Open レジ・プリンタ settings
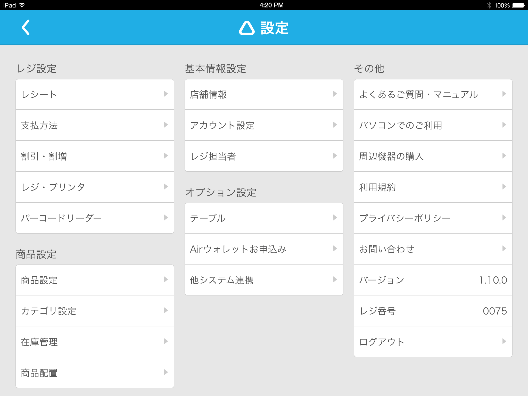 [95, 187]
